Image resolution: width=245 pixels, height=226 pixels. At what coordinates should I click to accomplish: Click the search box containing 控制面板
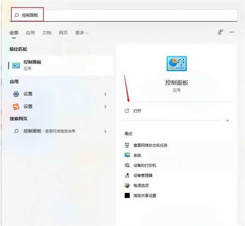[124, 15]
